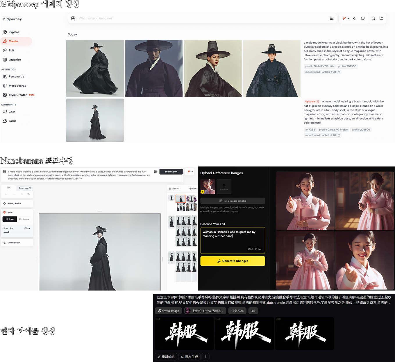This screenshot has height=362, width=395.
Task: Open Moodboards from the Aesthetics section
Action: coord(17,85)
